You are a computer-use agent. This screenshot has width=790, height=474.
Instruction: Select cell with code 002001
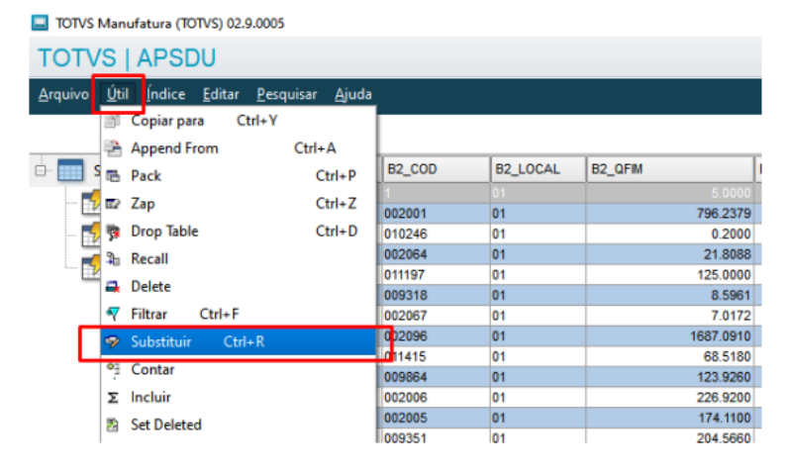[436, 214]
